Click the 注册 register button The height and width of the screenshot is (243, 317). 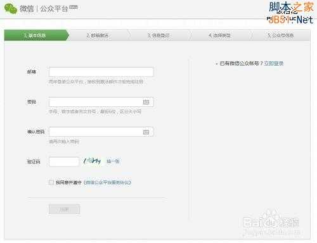point(64,209)
